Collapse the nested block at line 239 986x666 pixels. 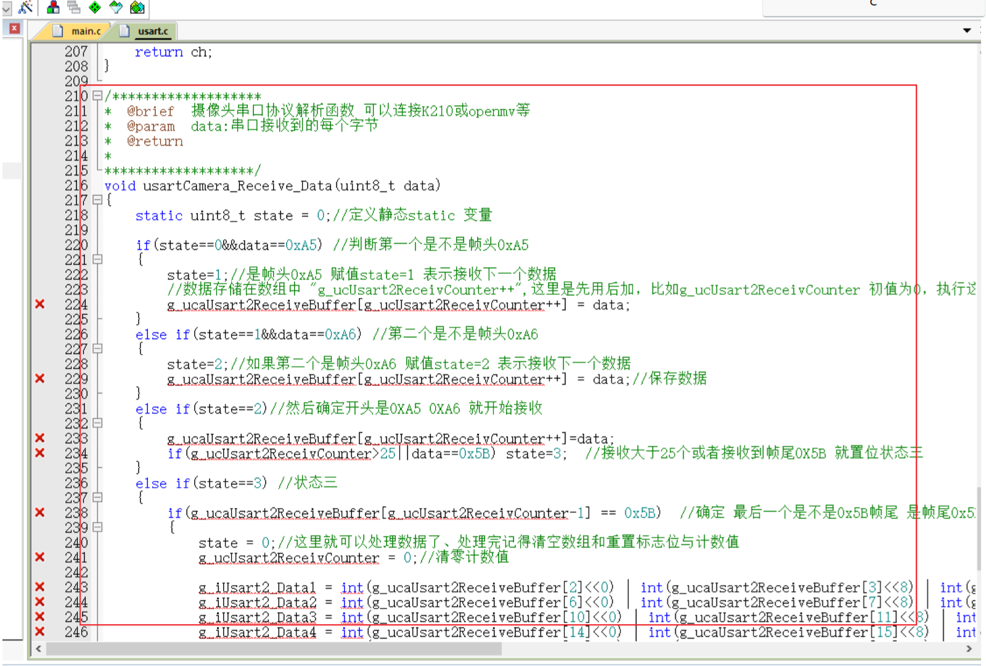(97, 527)
